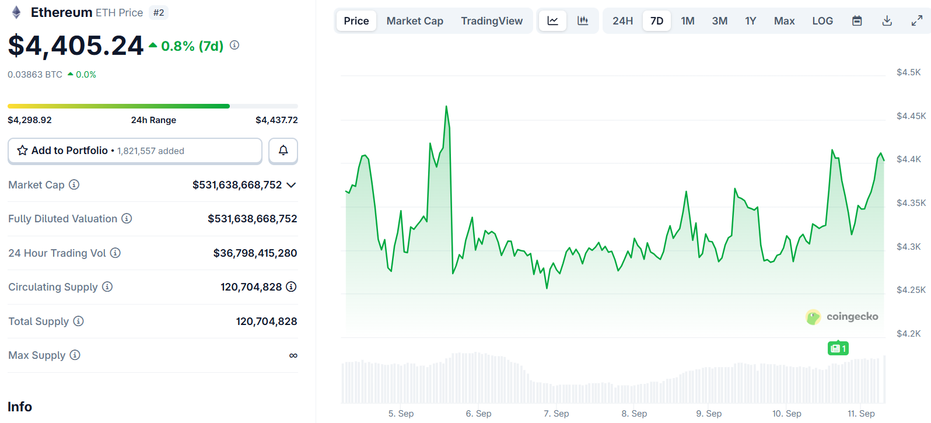Select the Market Cap chart tab
This screenshot has height=423, width=931.
click(415, 21)
